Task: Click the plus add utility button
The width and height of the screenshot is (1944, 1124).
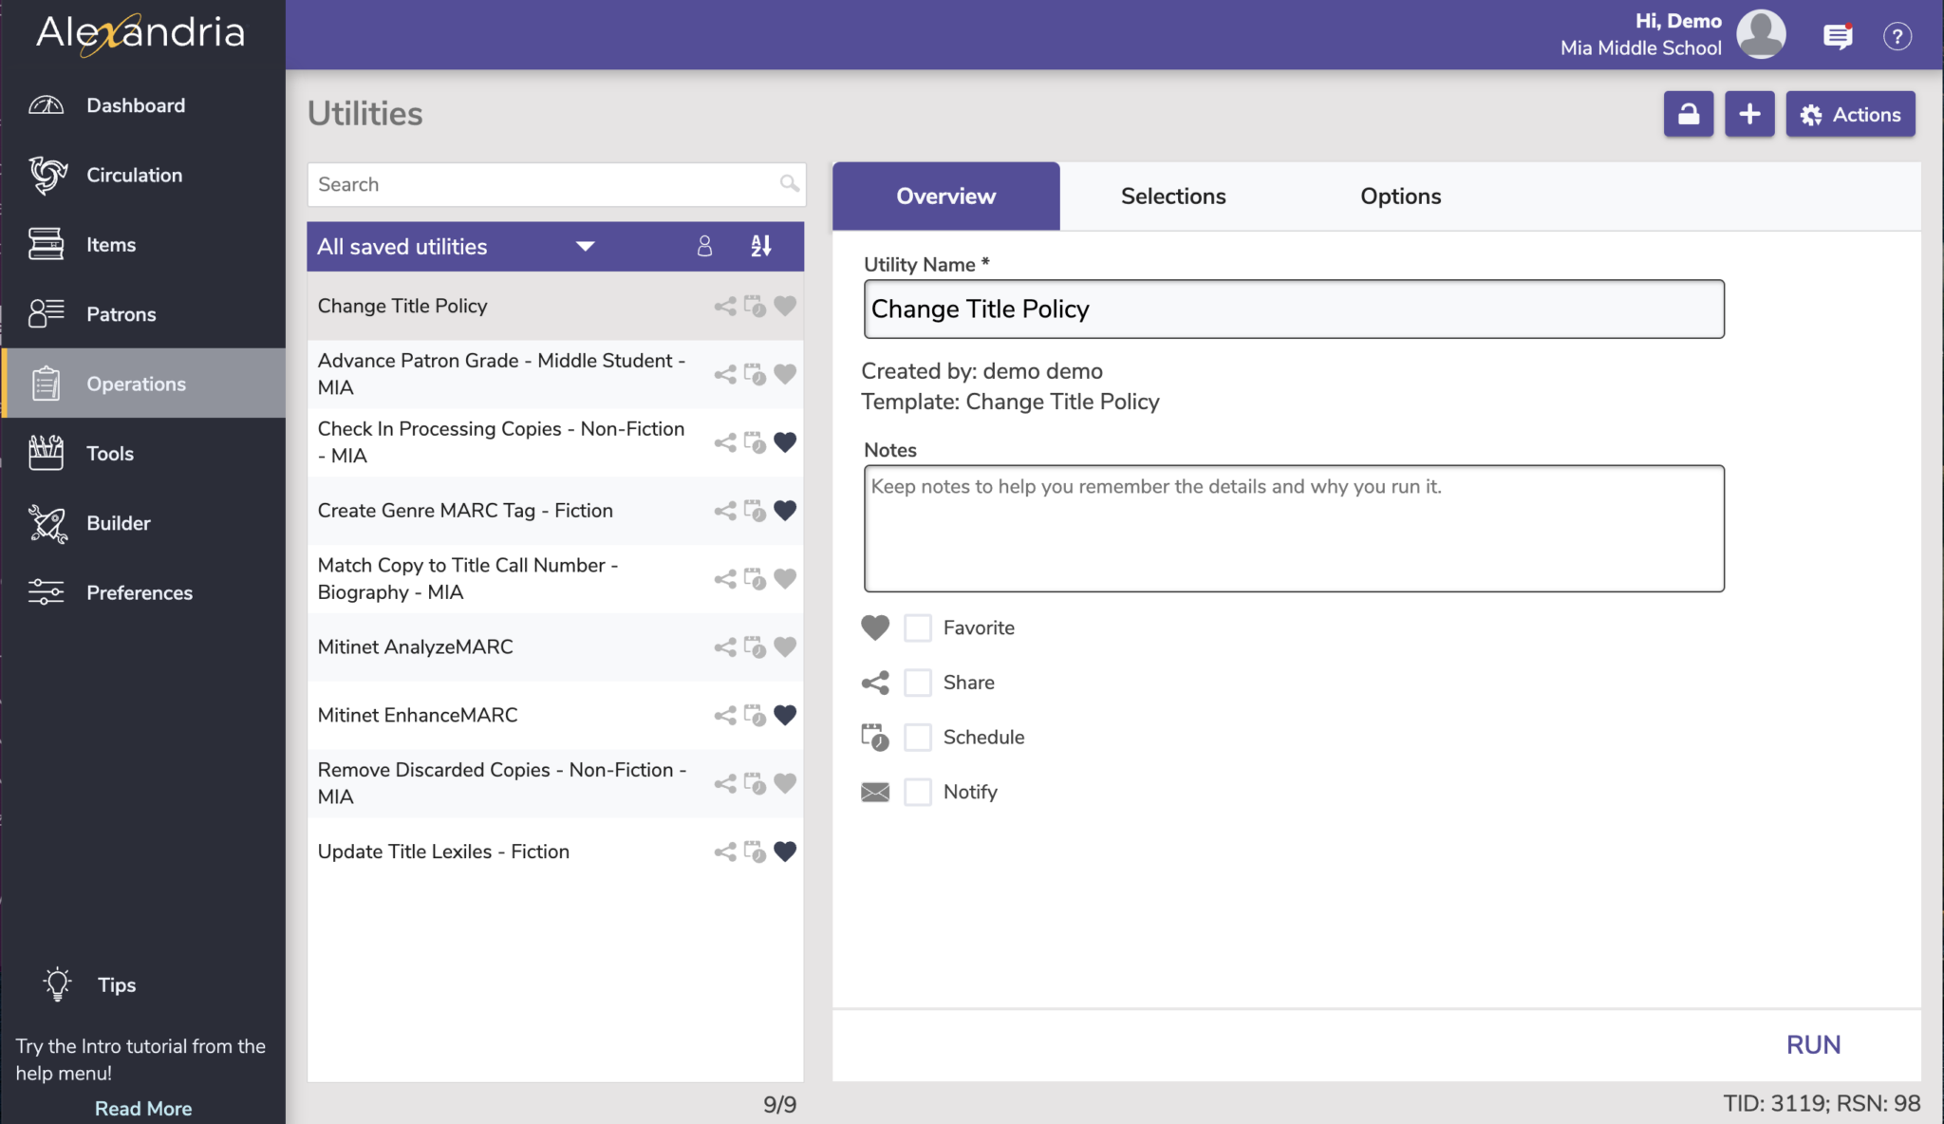Action: tap(1748, 114)
